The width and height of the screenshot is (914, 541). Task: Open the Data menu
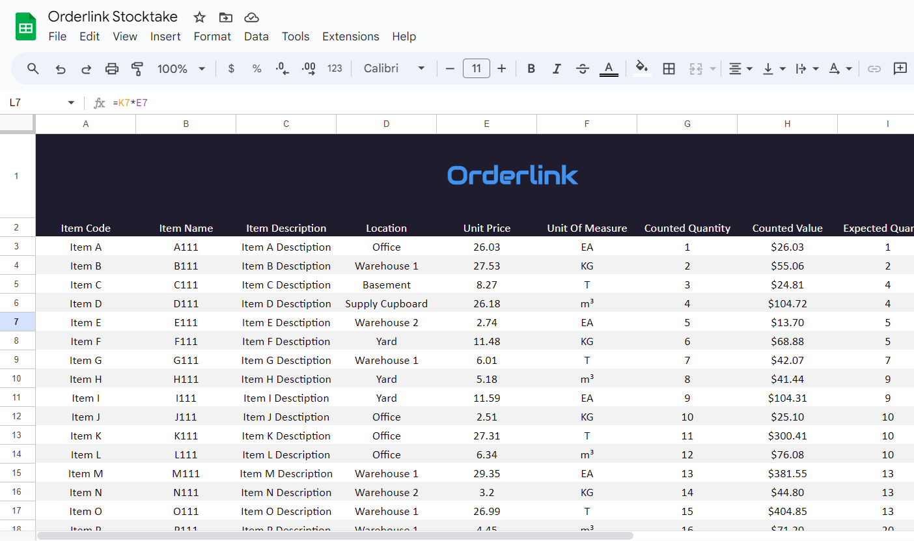click(x=256, y=36)
